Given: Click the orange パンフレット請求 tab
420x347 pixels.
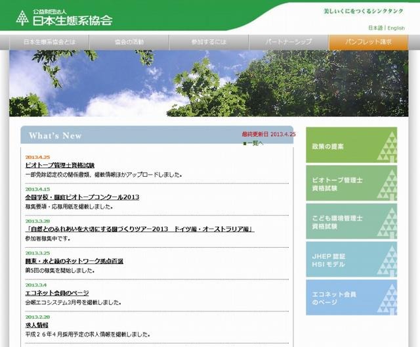Looking at the screenshot, I should (x=369, y=42).
